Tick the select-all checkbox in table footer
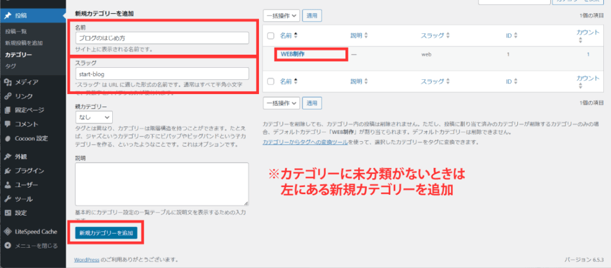Image resolution: width=611 pixels, height=268 pixels. pyautogui.click(x=271, y=81)
